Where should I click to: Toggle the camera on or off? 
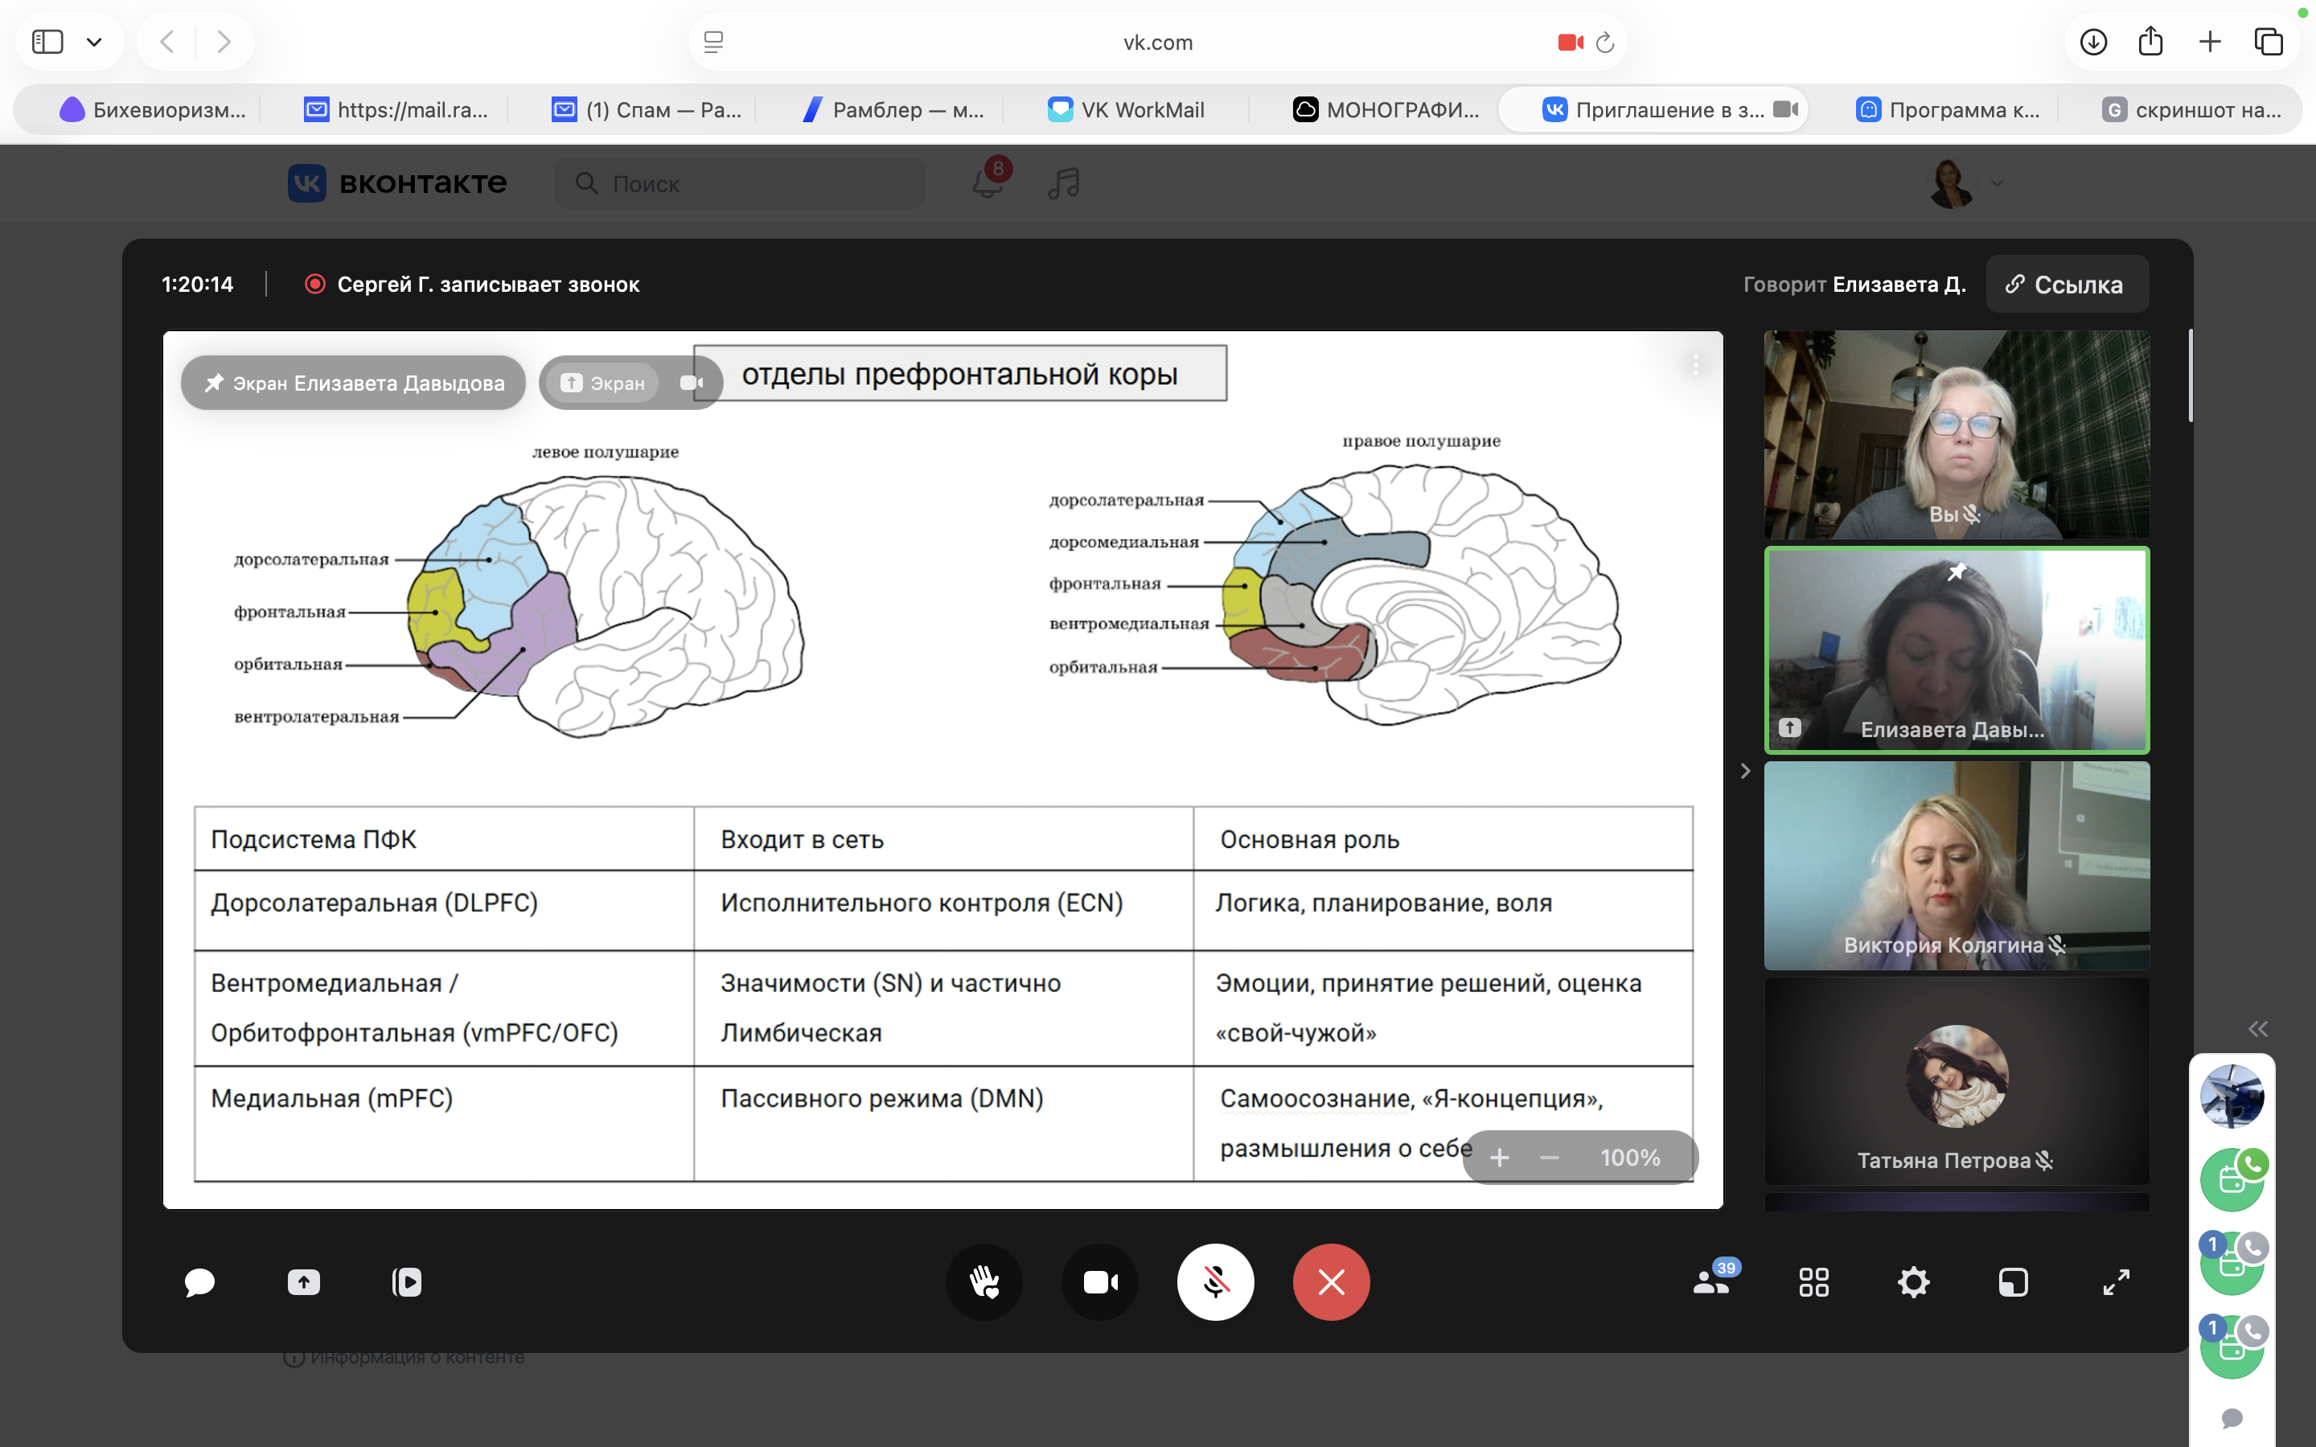coord(1099,1281)
